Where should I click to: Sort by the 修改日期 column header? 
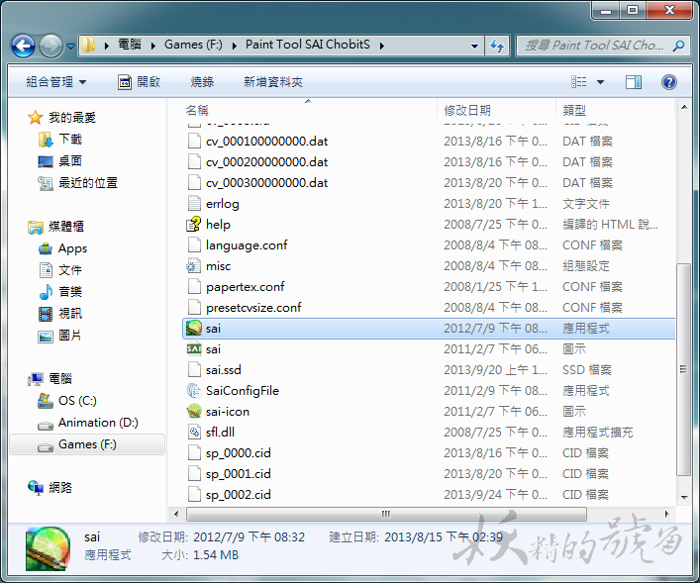tap(467, 110)
